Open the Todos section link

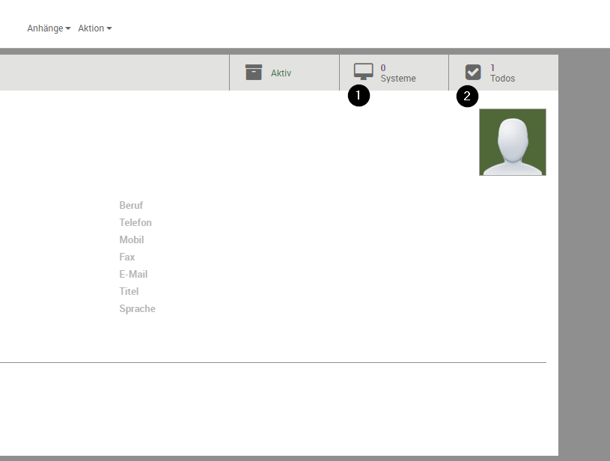tap(502, 79)
